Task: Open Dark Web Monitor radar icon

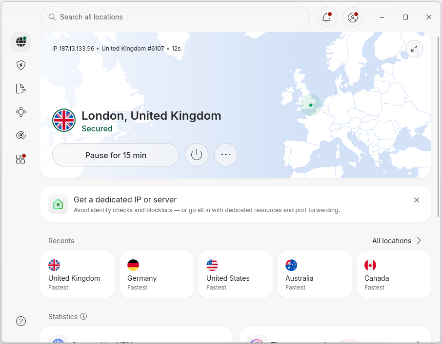Action: [21, 135]
